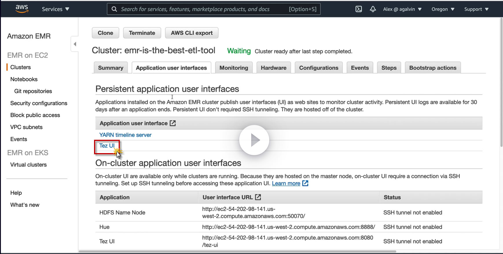
Task: Click the Clone button
Action: point(105,33)
